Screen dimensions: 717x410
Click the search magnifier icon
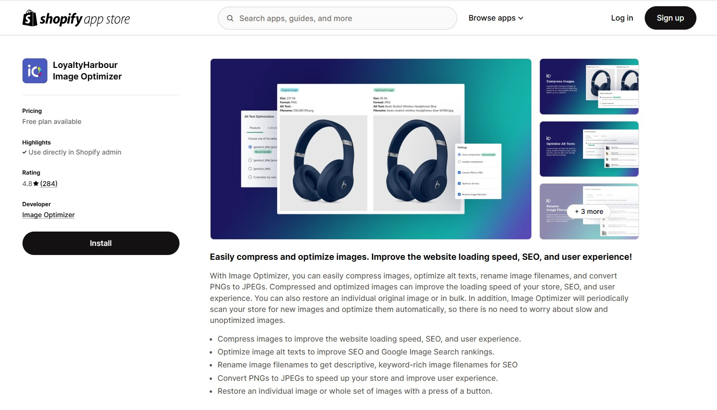230,18
